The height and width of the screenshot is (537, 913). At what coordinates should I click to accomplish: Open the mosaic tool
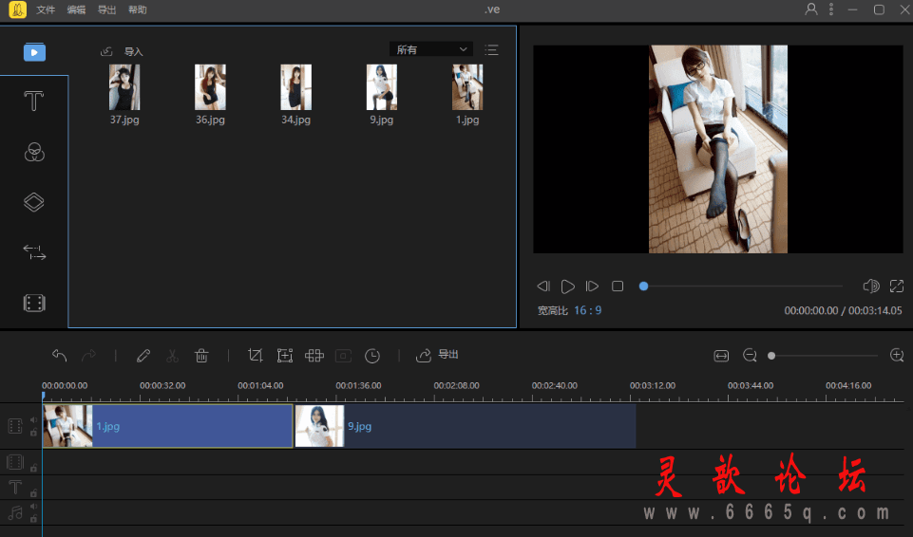[x=314, y=355]
